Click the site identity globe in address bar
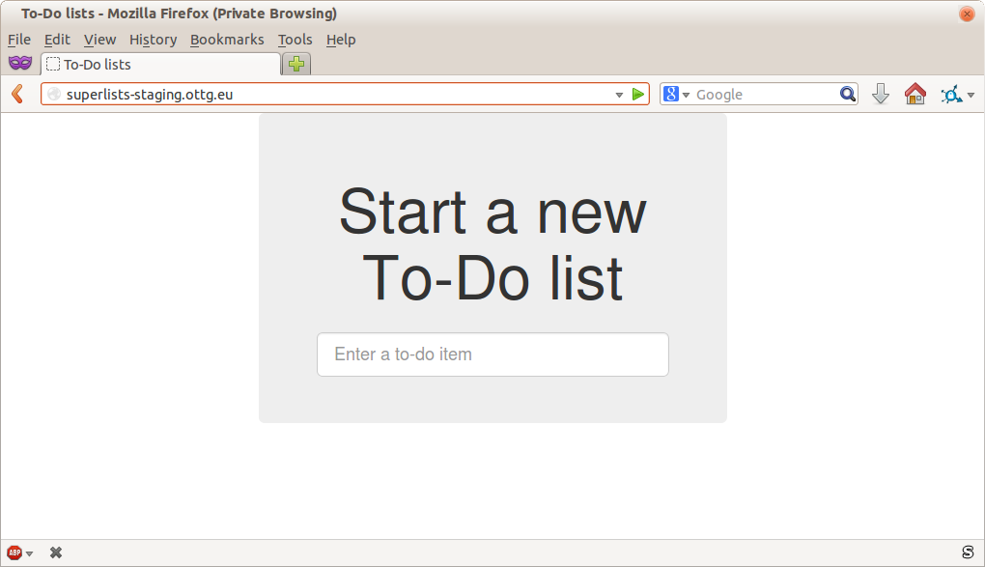 [x=55, y=94]
